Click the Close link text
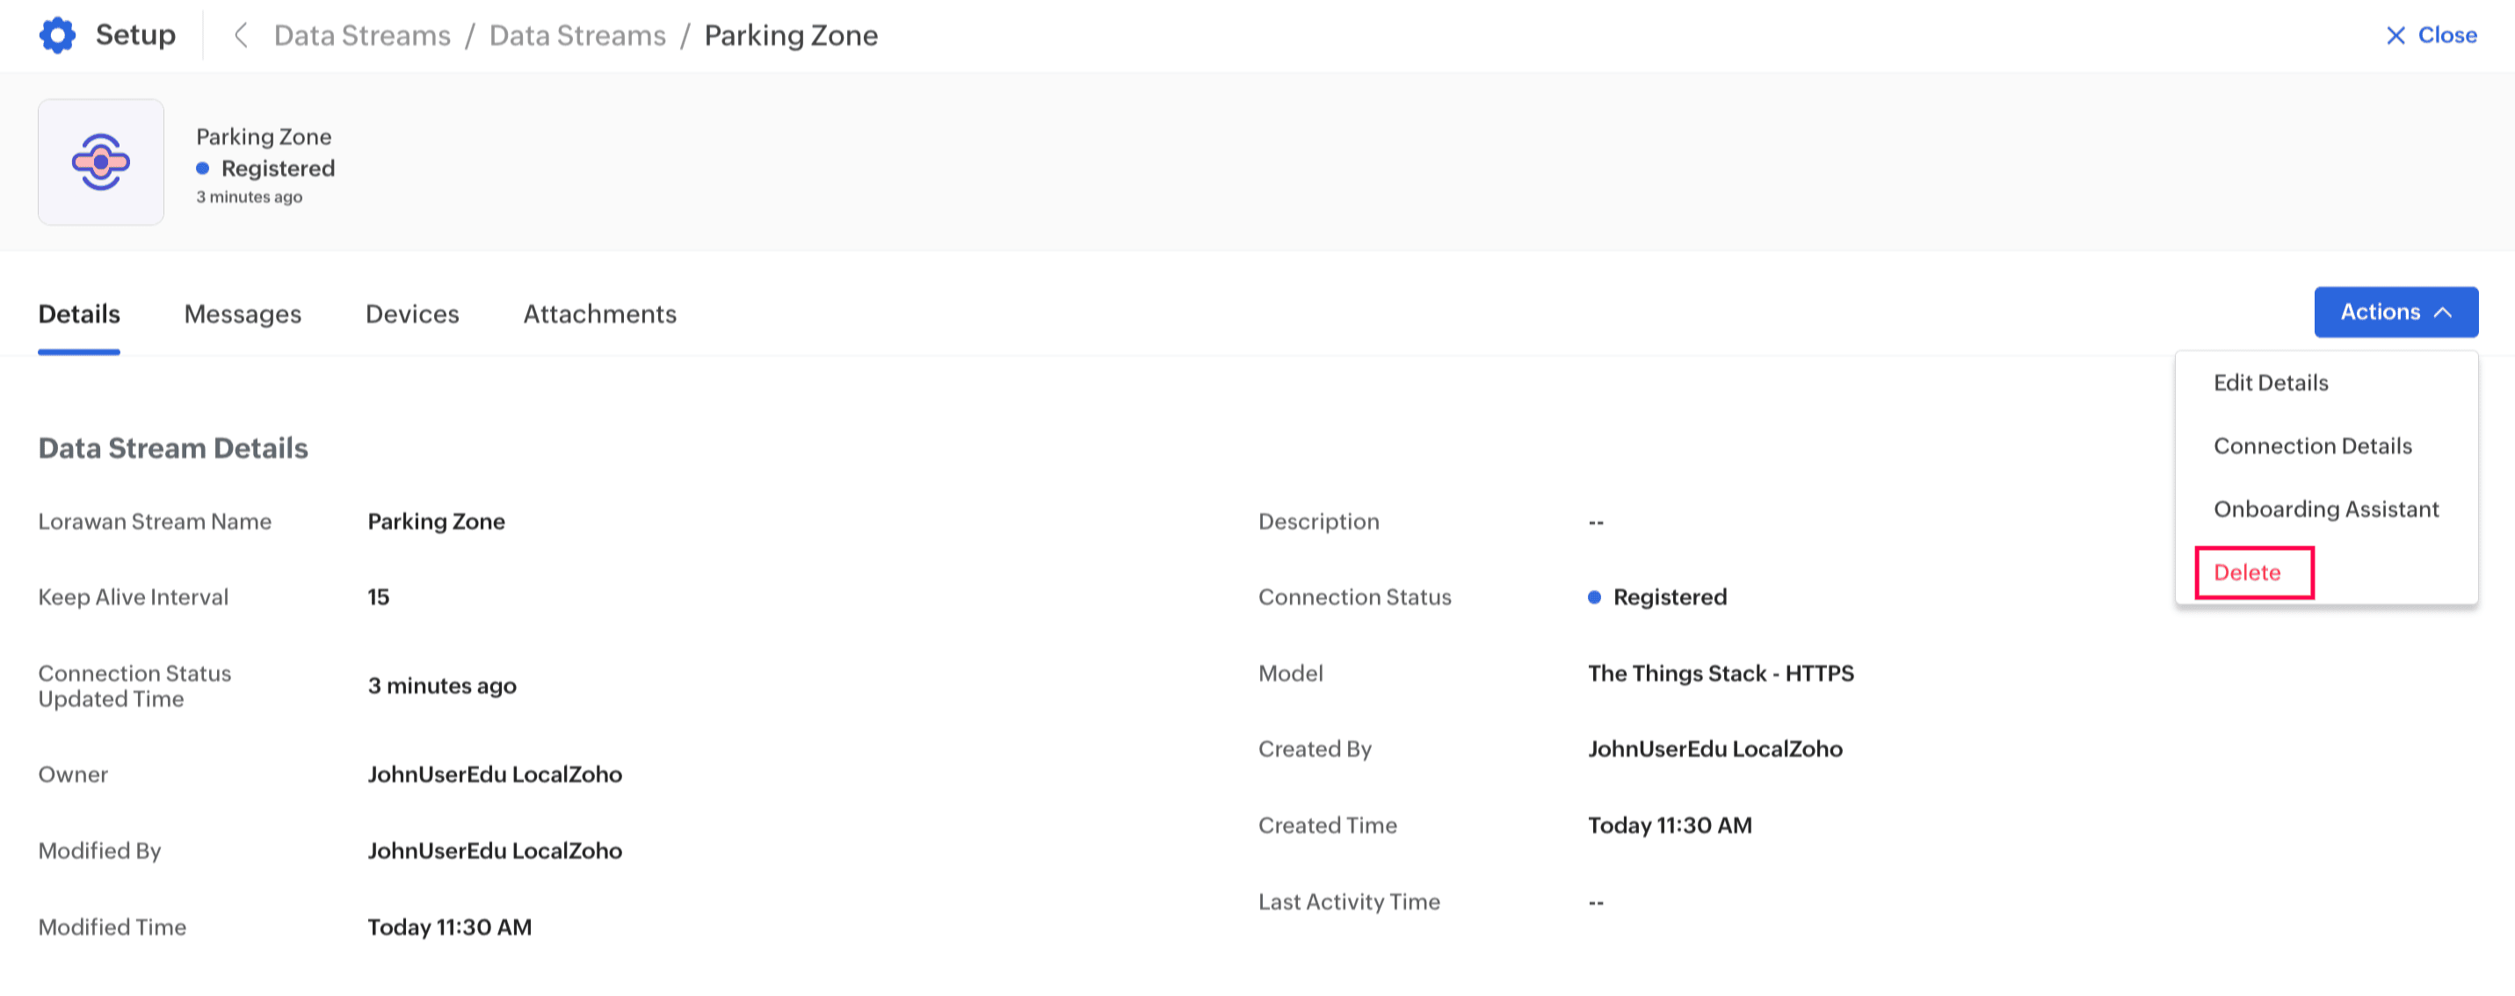Image resolution: width=2515 pixels, height=996 pixels. pos(2446,35)
